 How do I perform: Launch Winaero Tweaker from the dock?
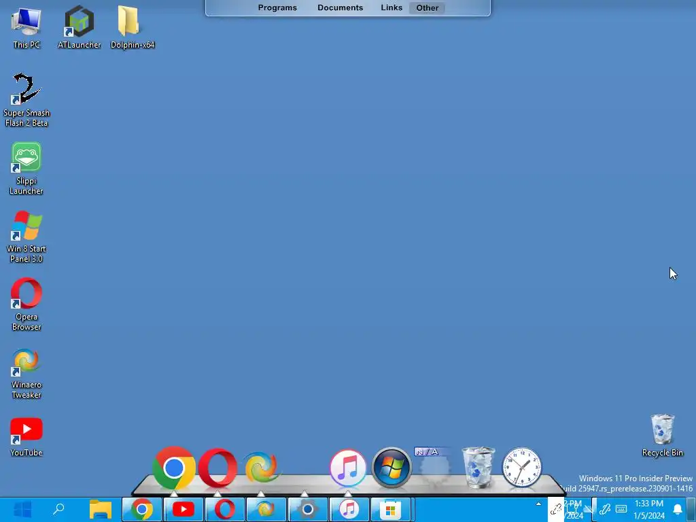261,467
